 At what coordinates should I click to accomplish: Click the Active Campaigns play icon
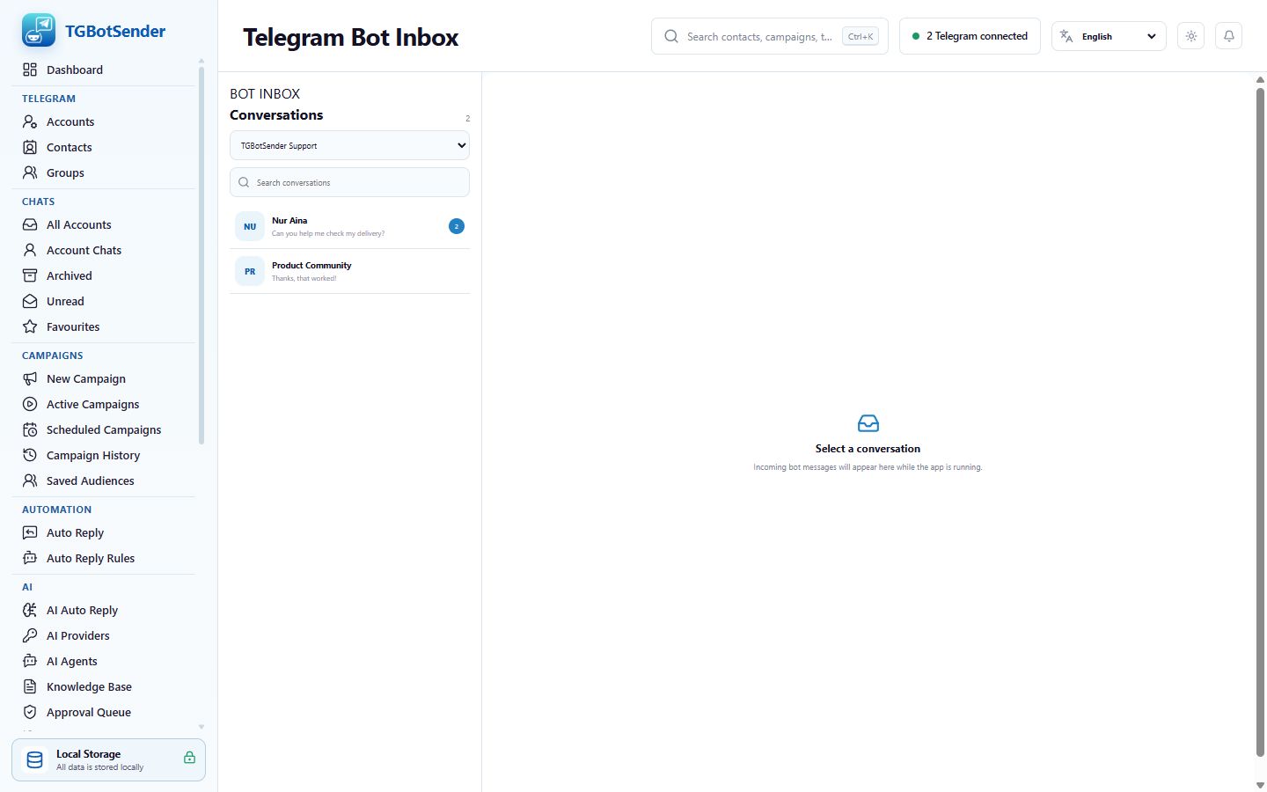30,404
